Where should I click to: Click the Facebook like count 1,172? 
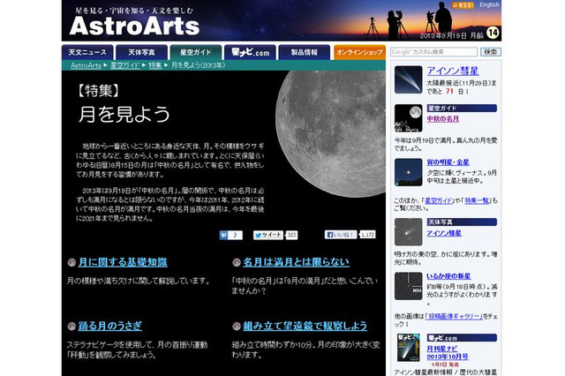pyautogui.click(x=367, y=235)
